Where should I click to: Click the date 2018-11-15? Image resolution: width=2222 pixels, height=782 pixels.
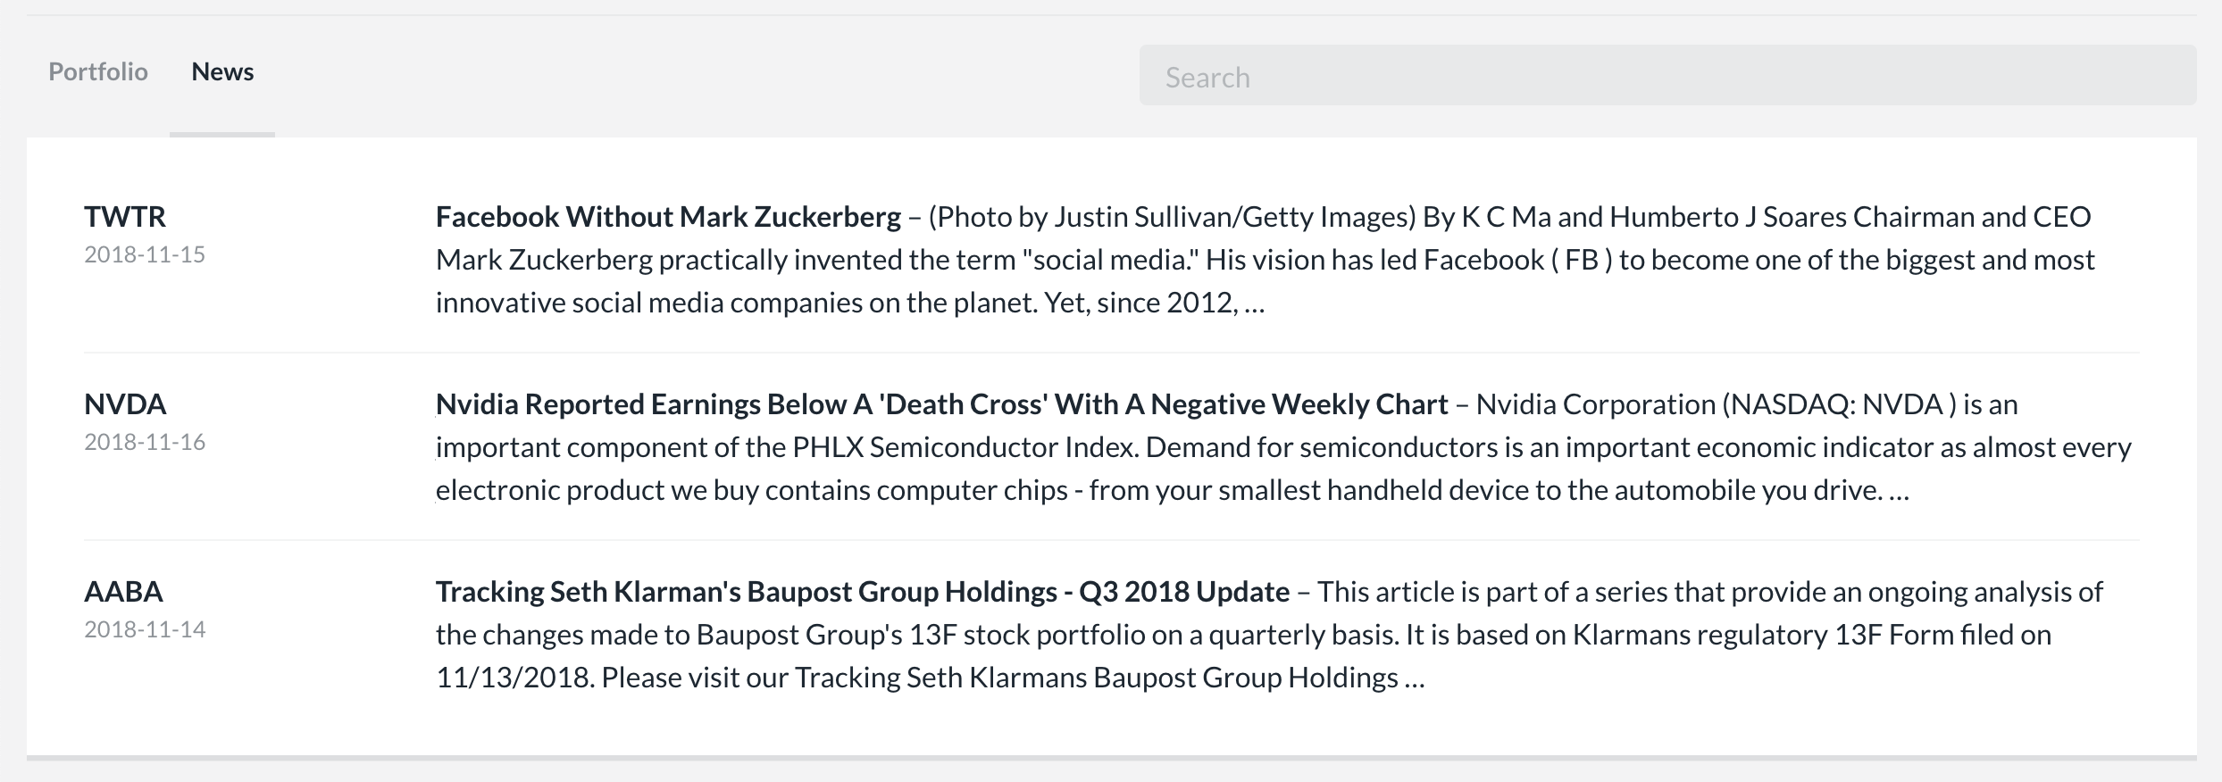pos(145,255)
